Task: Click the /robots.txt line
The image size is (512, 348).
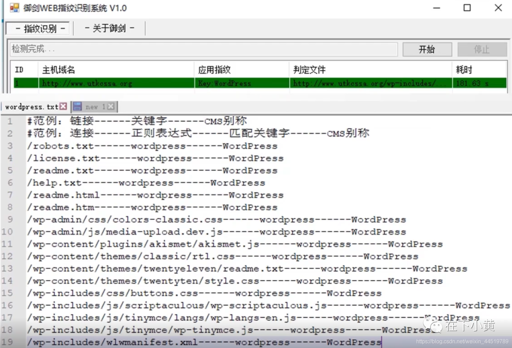Action: [152, 146]
